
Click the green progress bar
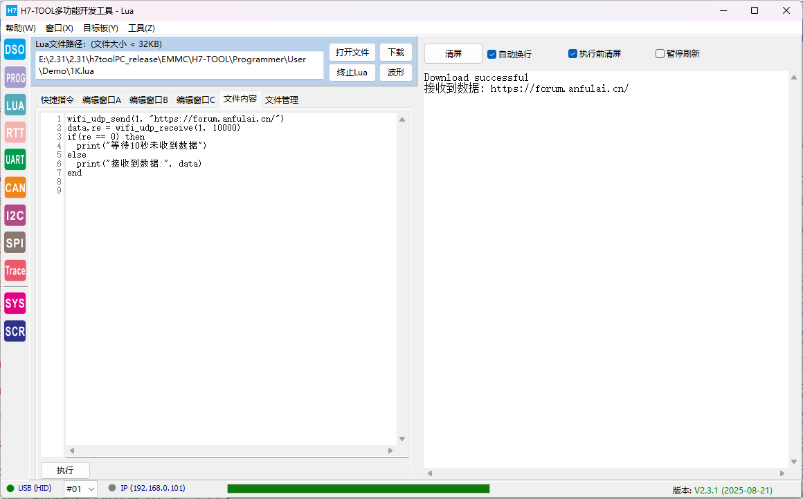pos(358,489)
